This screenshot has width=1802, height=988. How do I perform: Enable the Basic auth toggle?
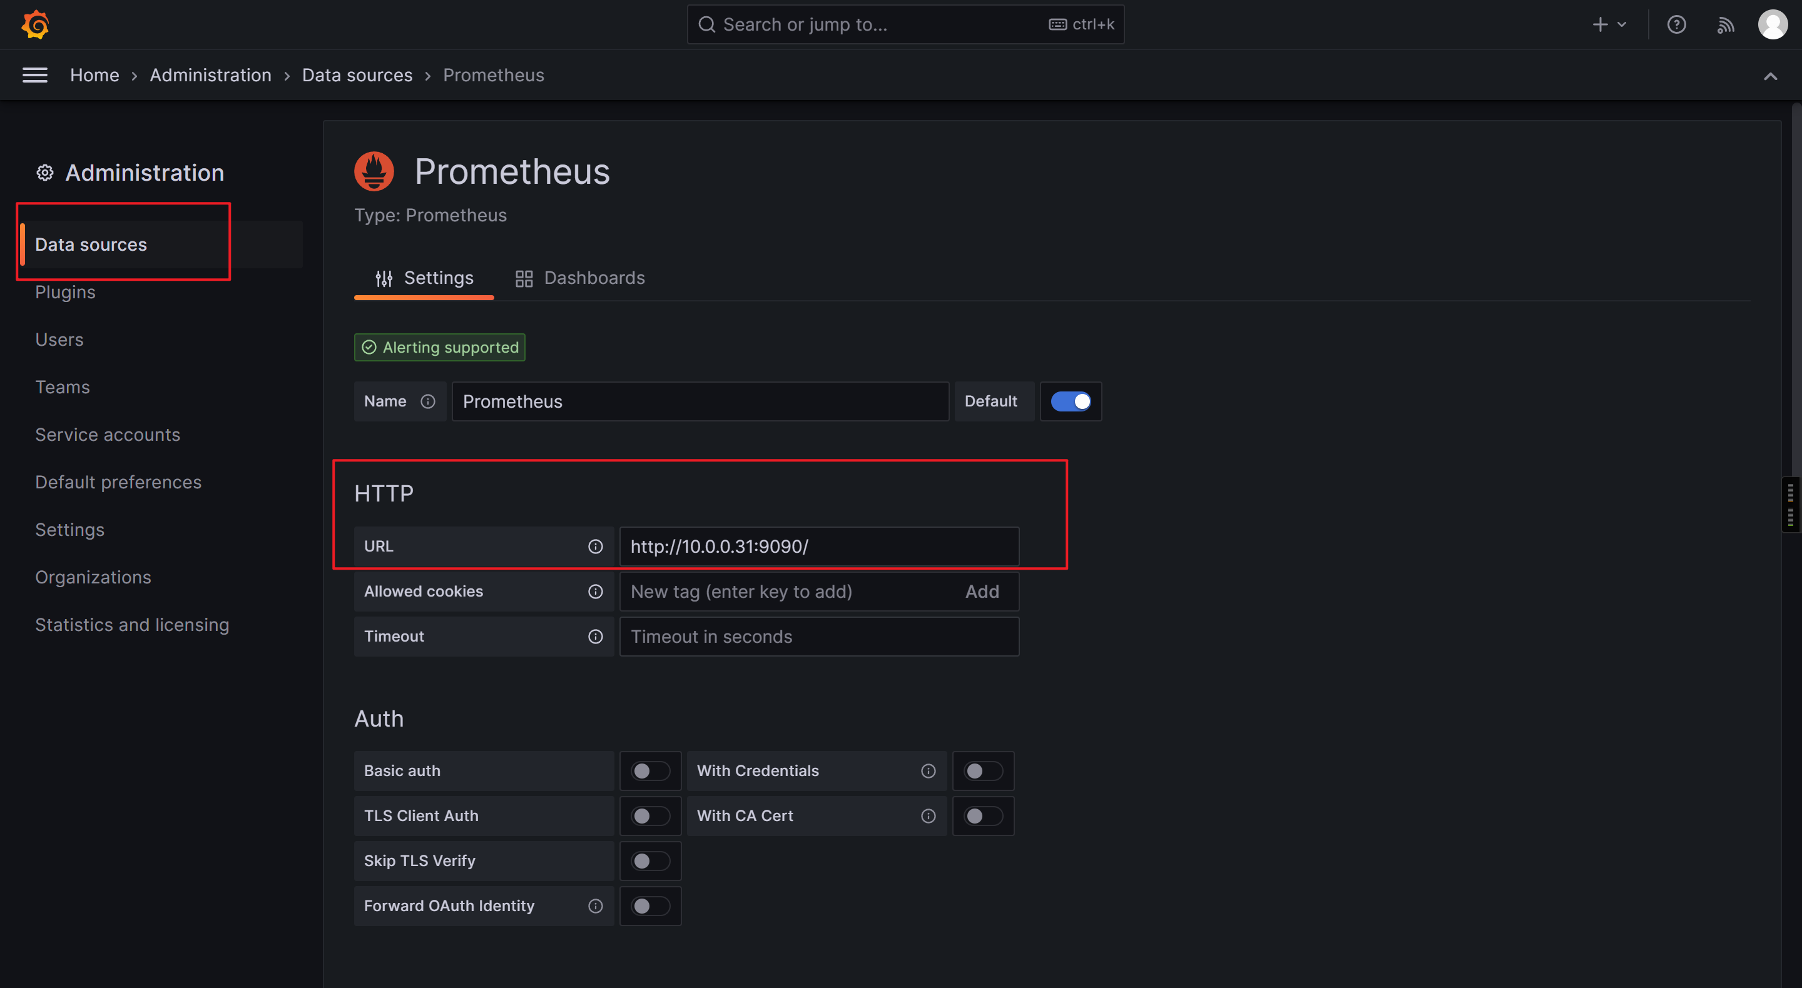coord(650,771)
